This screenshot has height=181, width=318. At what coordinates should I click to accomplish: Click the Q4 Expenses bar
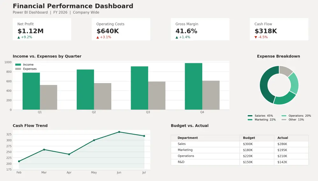pyautogui.click(x=211, y=95)
